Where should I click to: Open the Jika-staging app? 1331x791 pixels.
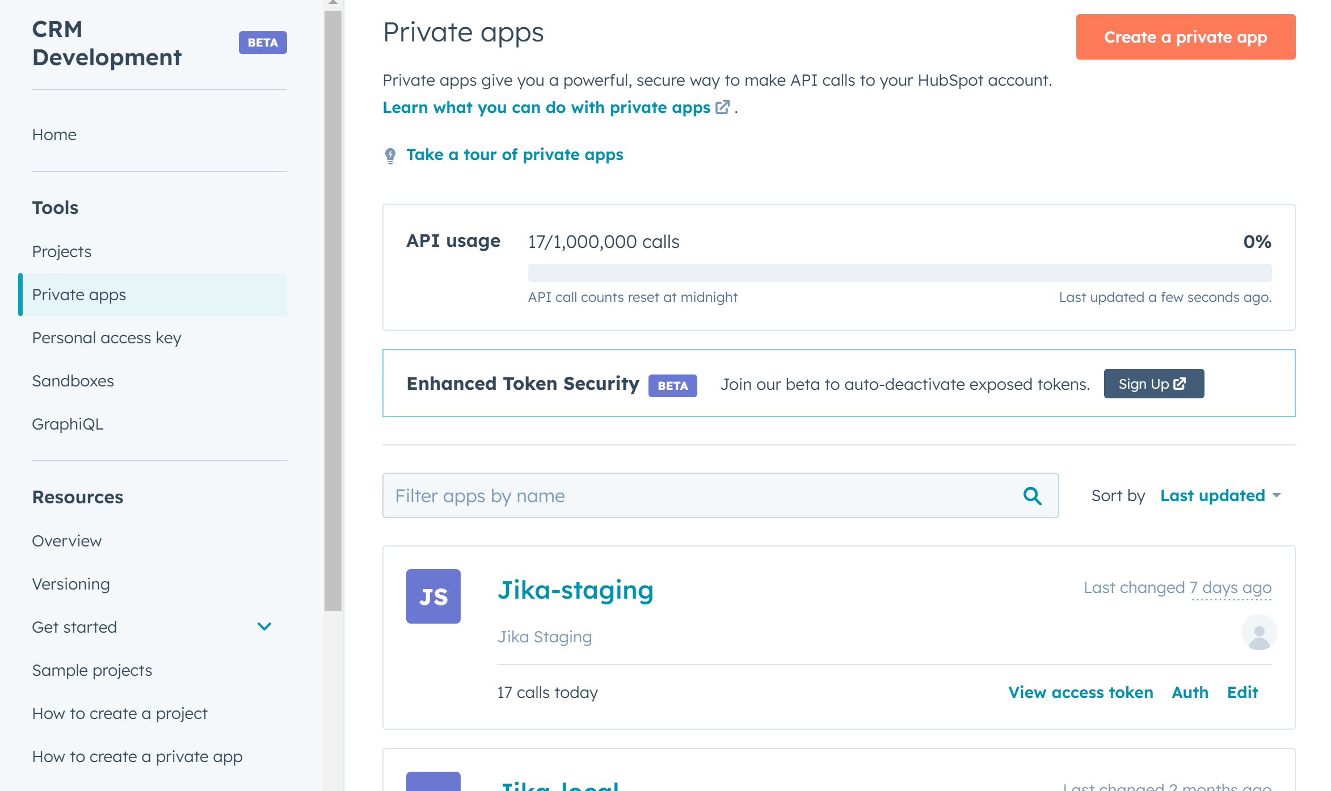click(x=576, y=590)
